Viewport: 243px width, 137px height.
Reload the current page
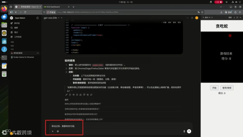point(25,12)
